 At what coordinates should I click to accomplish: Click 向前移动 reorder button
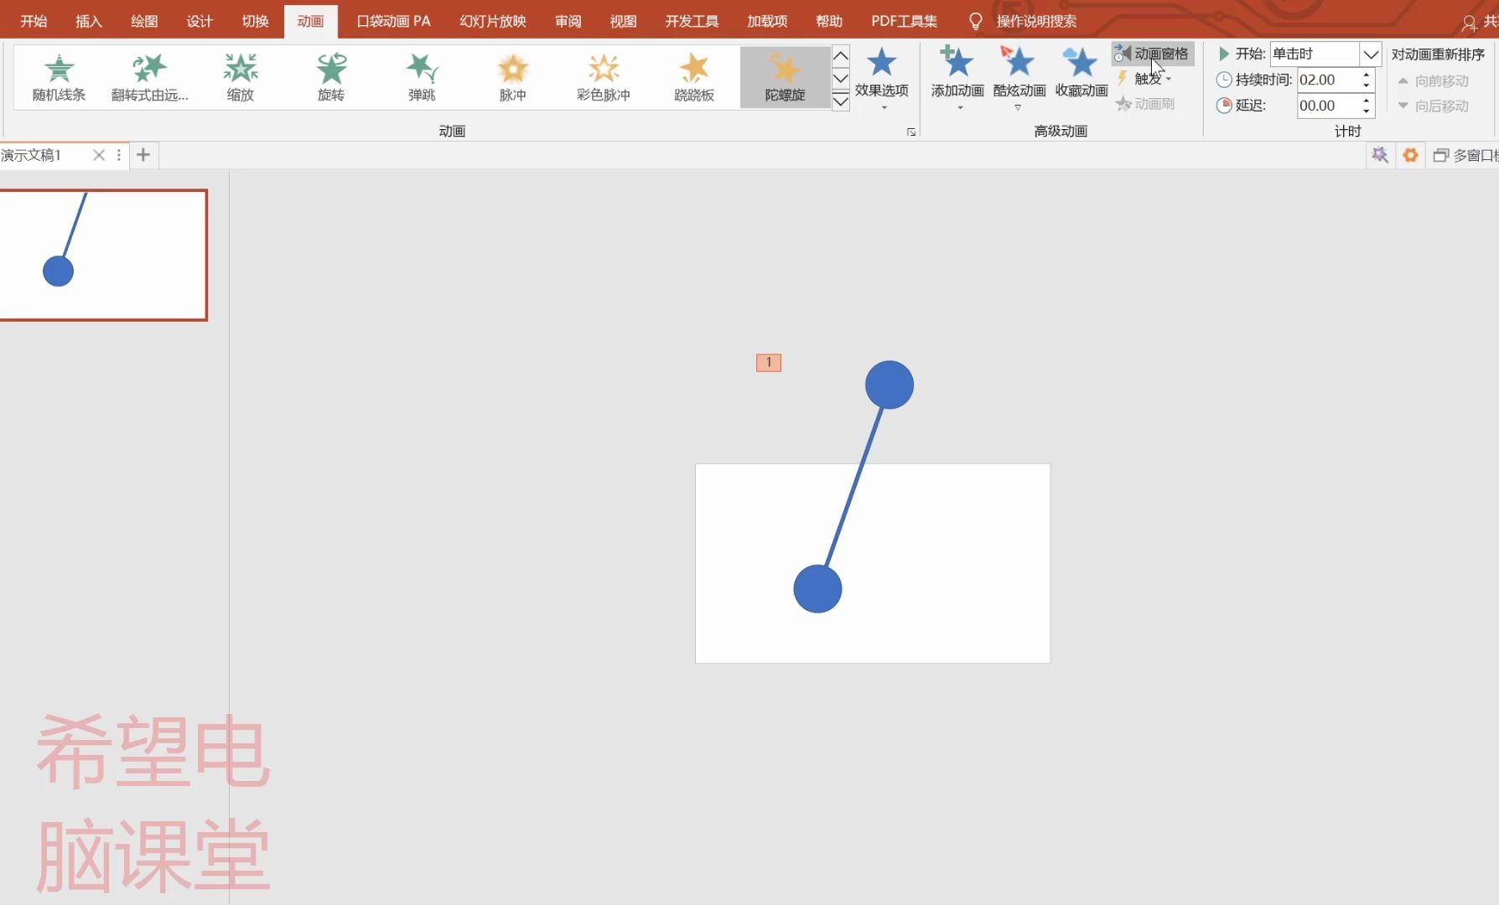1434,80
